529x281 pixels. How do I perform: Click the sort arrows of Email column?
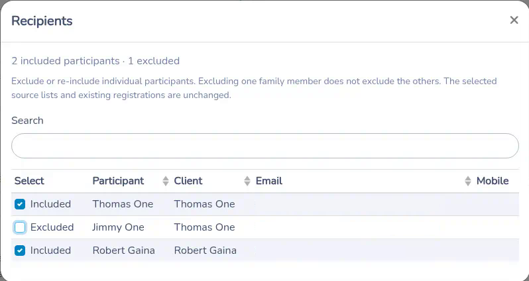467,181
